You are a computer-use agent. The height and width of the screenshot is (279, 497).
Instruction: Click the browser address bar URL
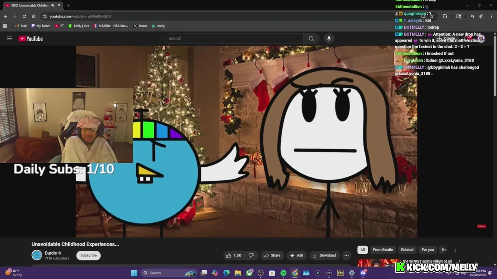click(80, 16)
